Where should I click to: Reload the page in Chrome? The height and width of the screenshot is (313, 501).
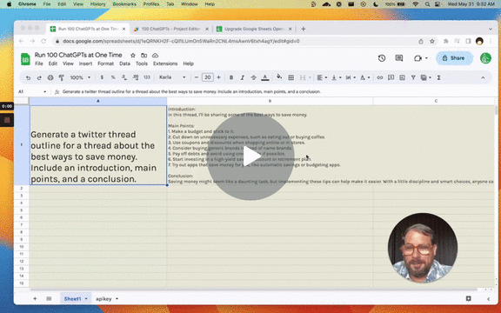43,41
